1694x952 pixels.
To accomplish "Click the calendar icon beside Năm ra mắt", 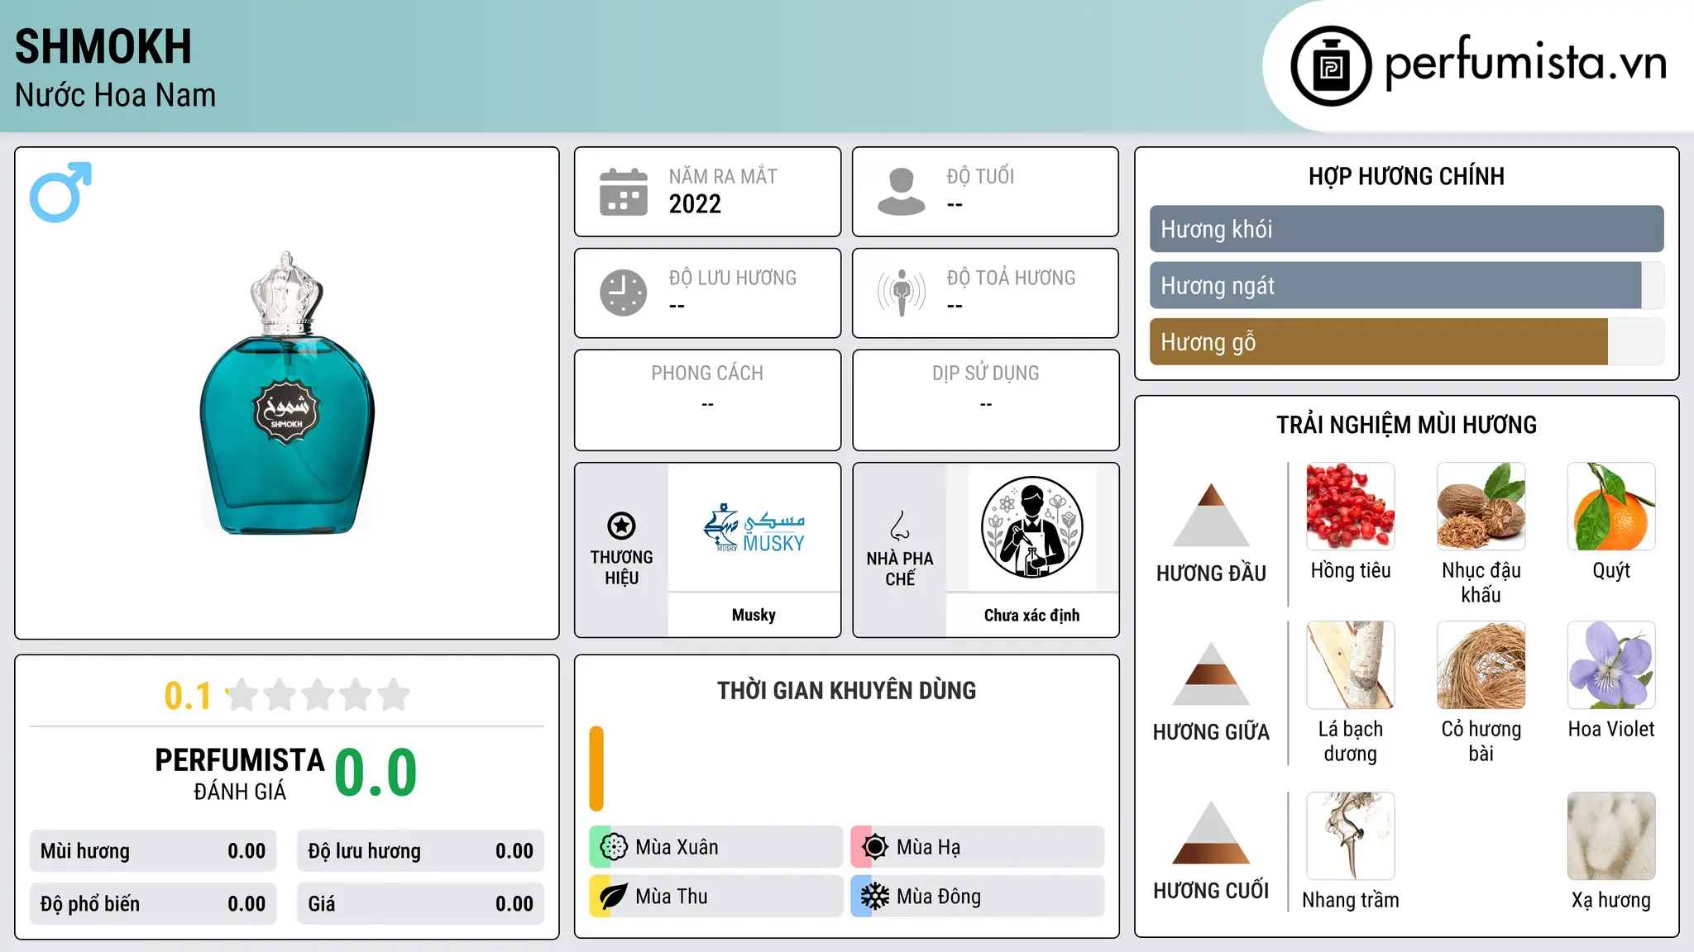I will pyautogui.click(x=624, y=192).
